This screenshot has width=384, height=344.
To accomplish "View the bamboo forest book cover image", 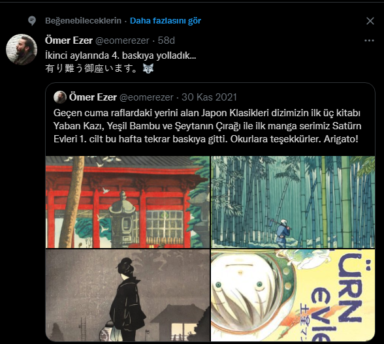I will pyautogui.click(x=293, y=202).
